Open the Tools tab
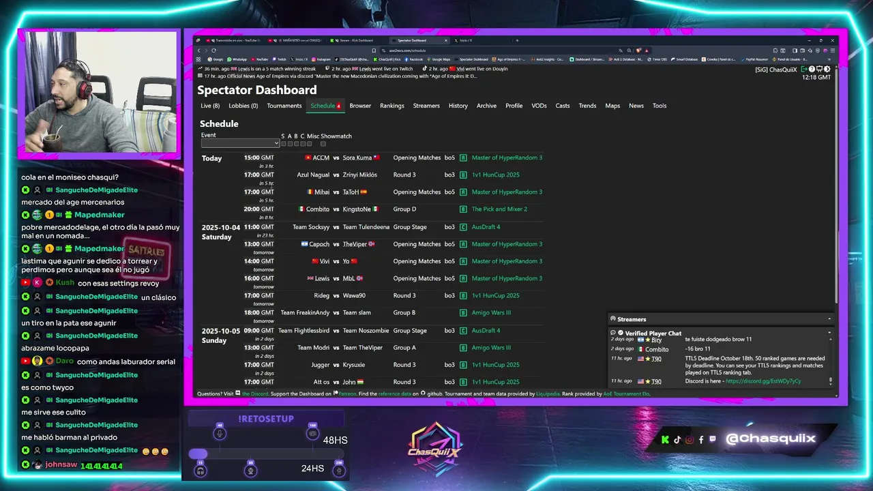Screen dimensions: 873x491 [660, 106]
